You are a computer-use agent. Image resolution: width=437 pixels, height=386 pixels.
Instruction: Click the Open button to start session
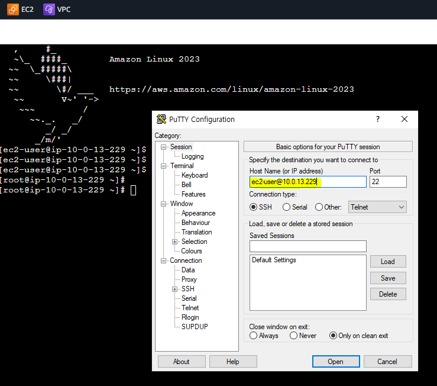(x=336, y=362)
